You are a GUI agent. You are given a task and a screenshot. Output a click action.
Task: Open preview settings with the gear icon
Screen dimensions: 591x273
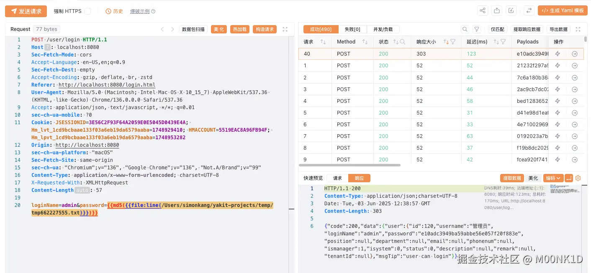(578, 178)
